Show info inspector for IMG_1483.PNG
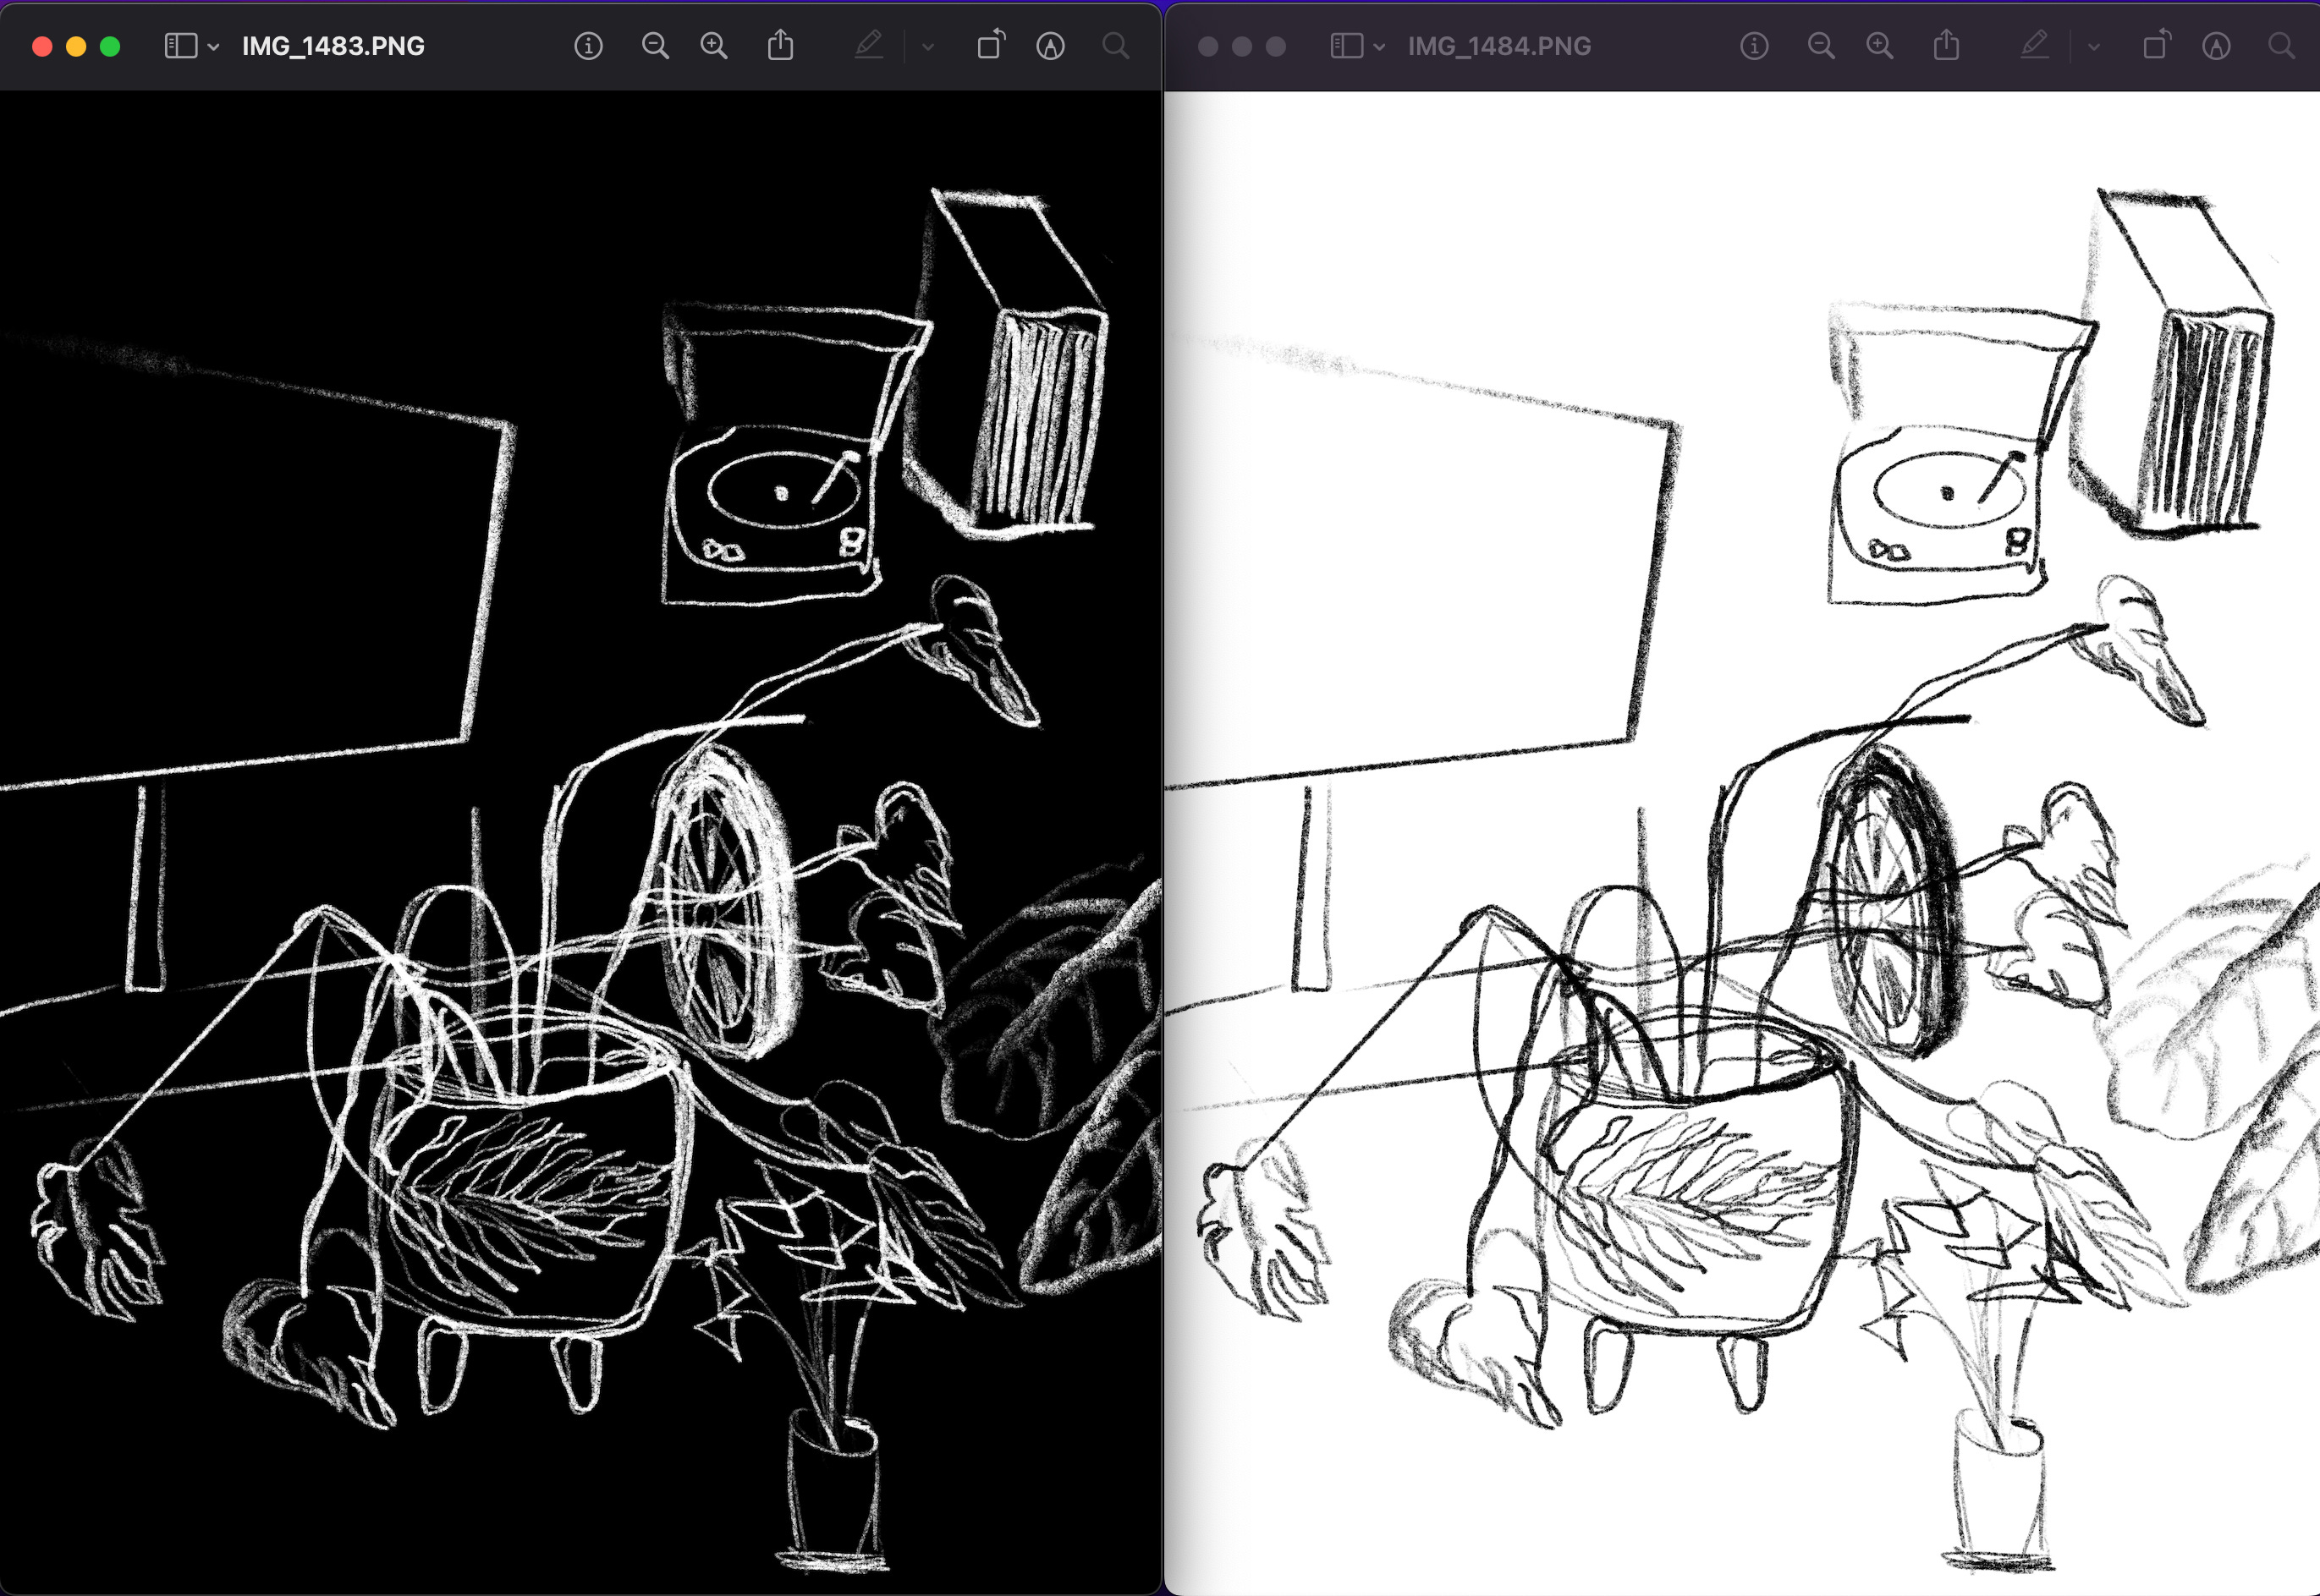 (588, 46)
